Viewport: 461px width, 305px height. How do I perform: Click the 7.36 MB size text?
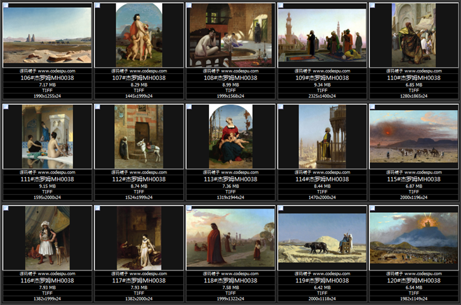(230, 186)
